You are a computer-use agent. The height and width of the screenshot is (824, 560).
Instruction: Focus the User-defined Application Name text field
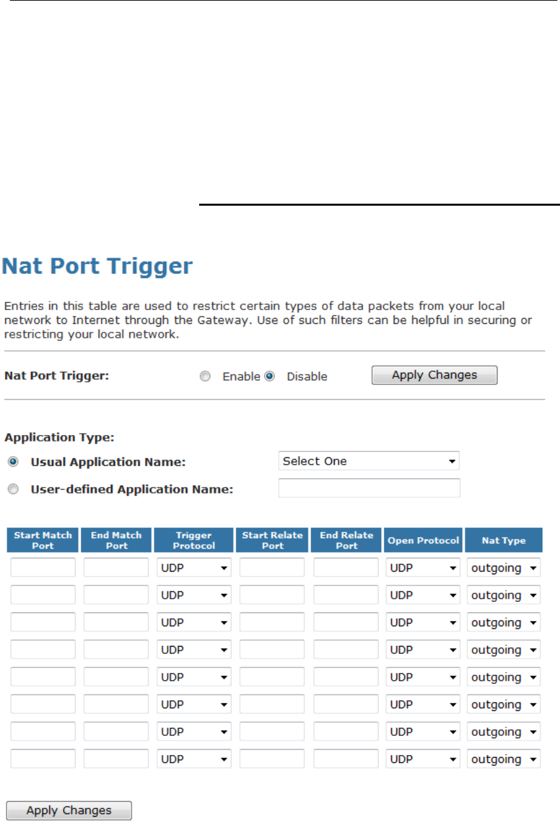click(x=369, y=488)
